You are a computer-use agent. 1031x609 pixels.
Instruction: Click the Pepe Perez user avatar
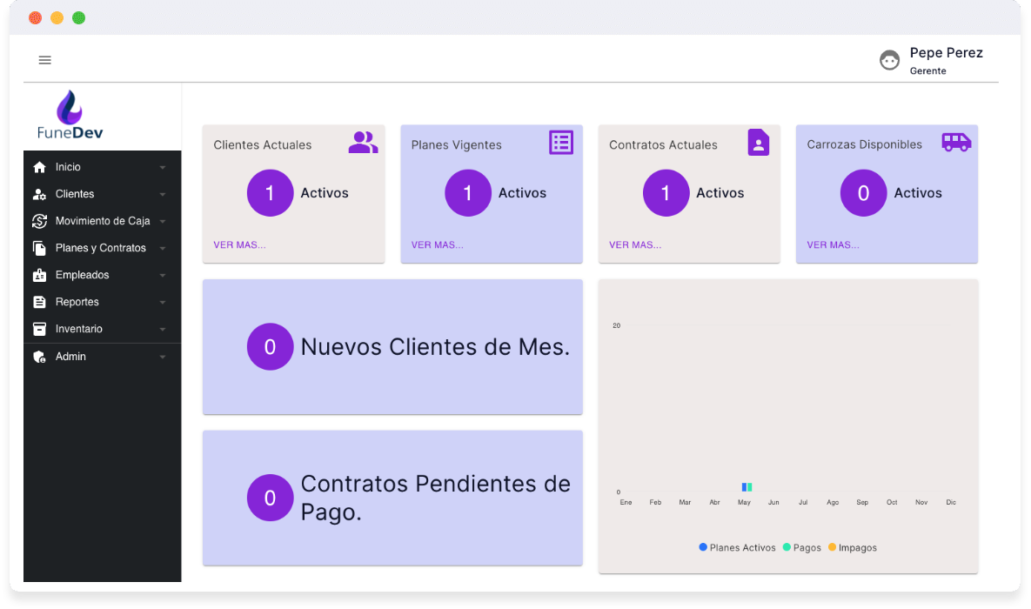coord(889,60)
